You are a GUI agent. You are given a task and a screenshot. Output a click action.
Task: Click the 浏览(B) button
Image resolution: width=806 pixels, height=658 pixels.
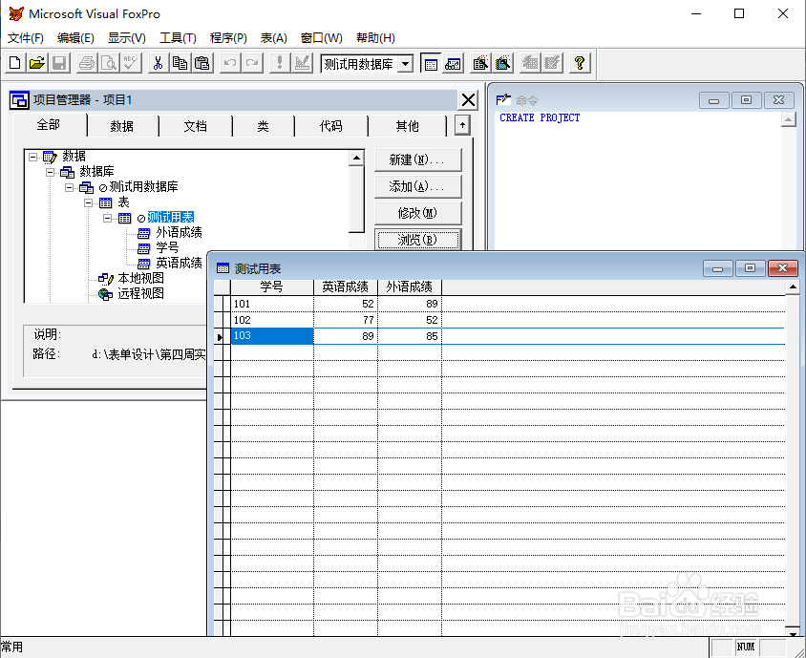pos(418,240)
